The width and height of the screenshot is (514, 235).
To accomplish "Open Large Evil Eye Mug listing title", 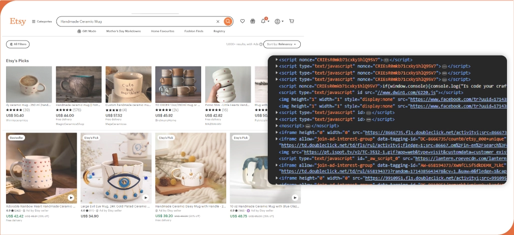I will (116, 206).
